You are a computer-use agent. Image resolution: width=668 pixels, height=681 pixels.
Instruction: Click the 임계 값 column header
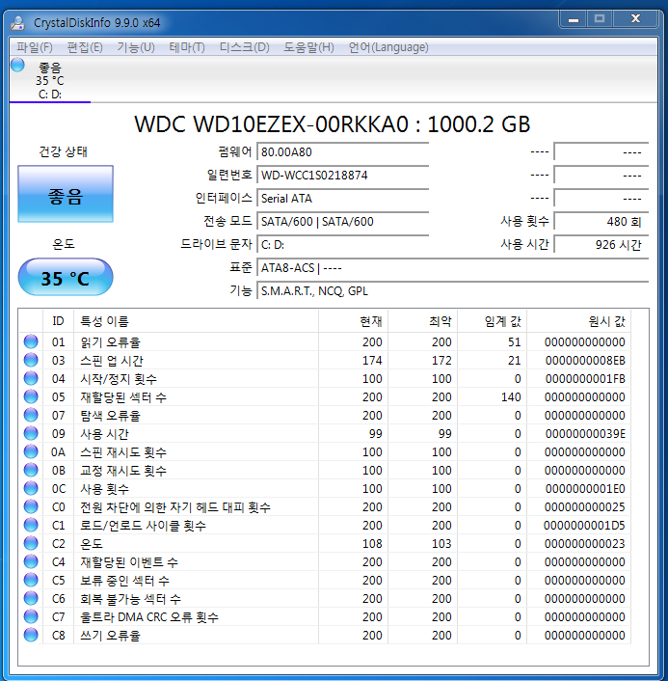493,321
